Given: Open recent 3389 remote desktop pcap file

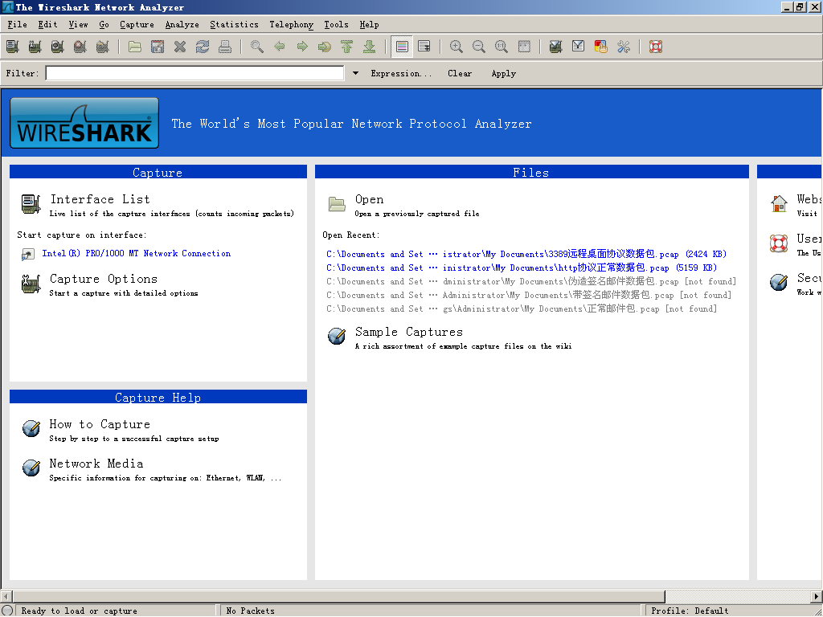Looking at the screenshot, I should click(526, 254).
